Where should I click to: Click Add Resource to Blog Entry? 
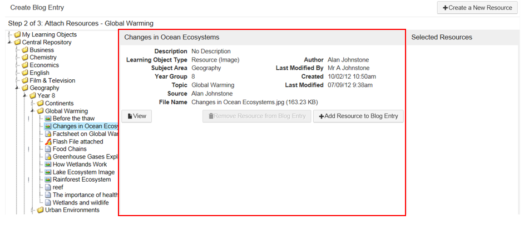click(x=359, y=116)
